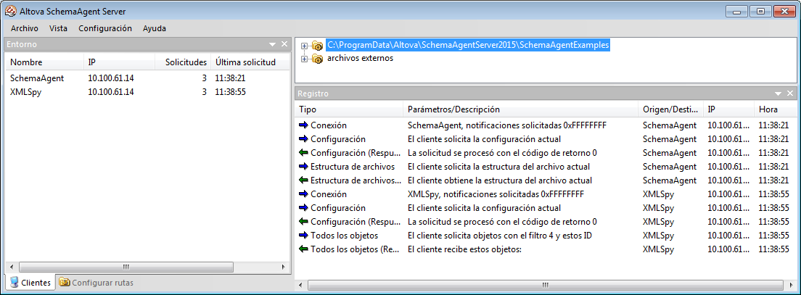Viewport: 801px width, 295px height.
Task: Click the Parámetros/Descripción column header
Action: coord(453,109)
